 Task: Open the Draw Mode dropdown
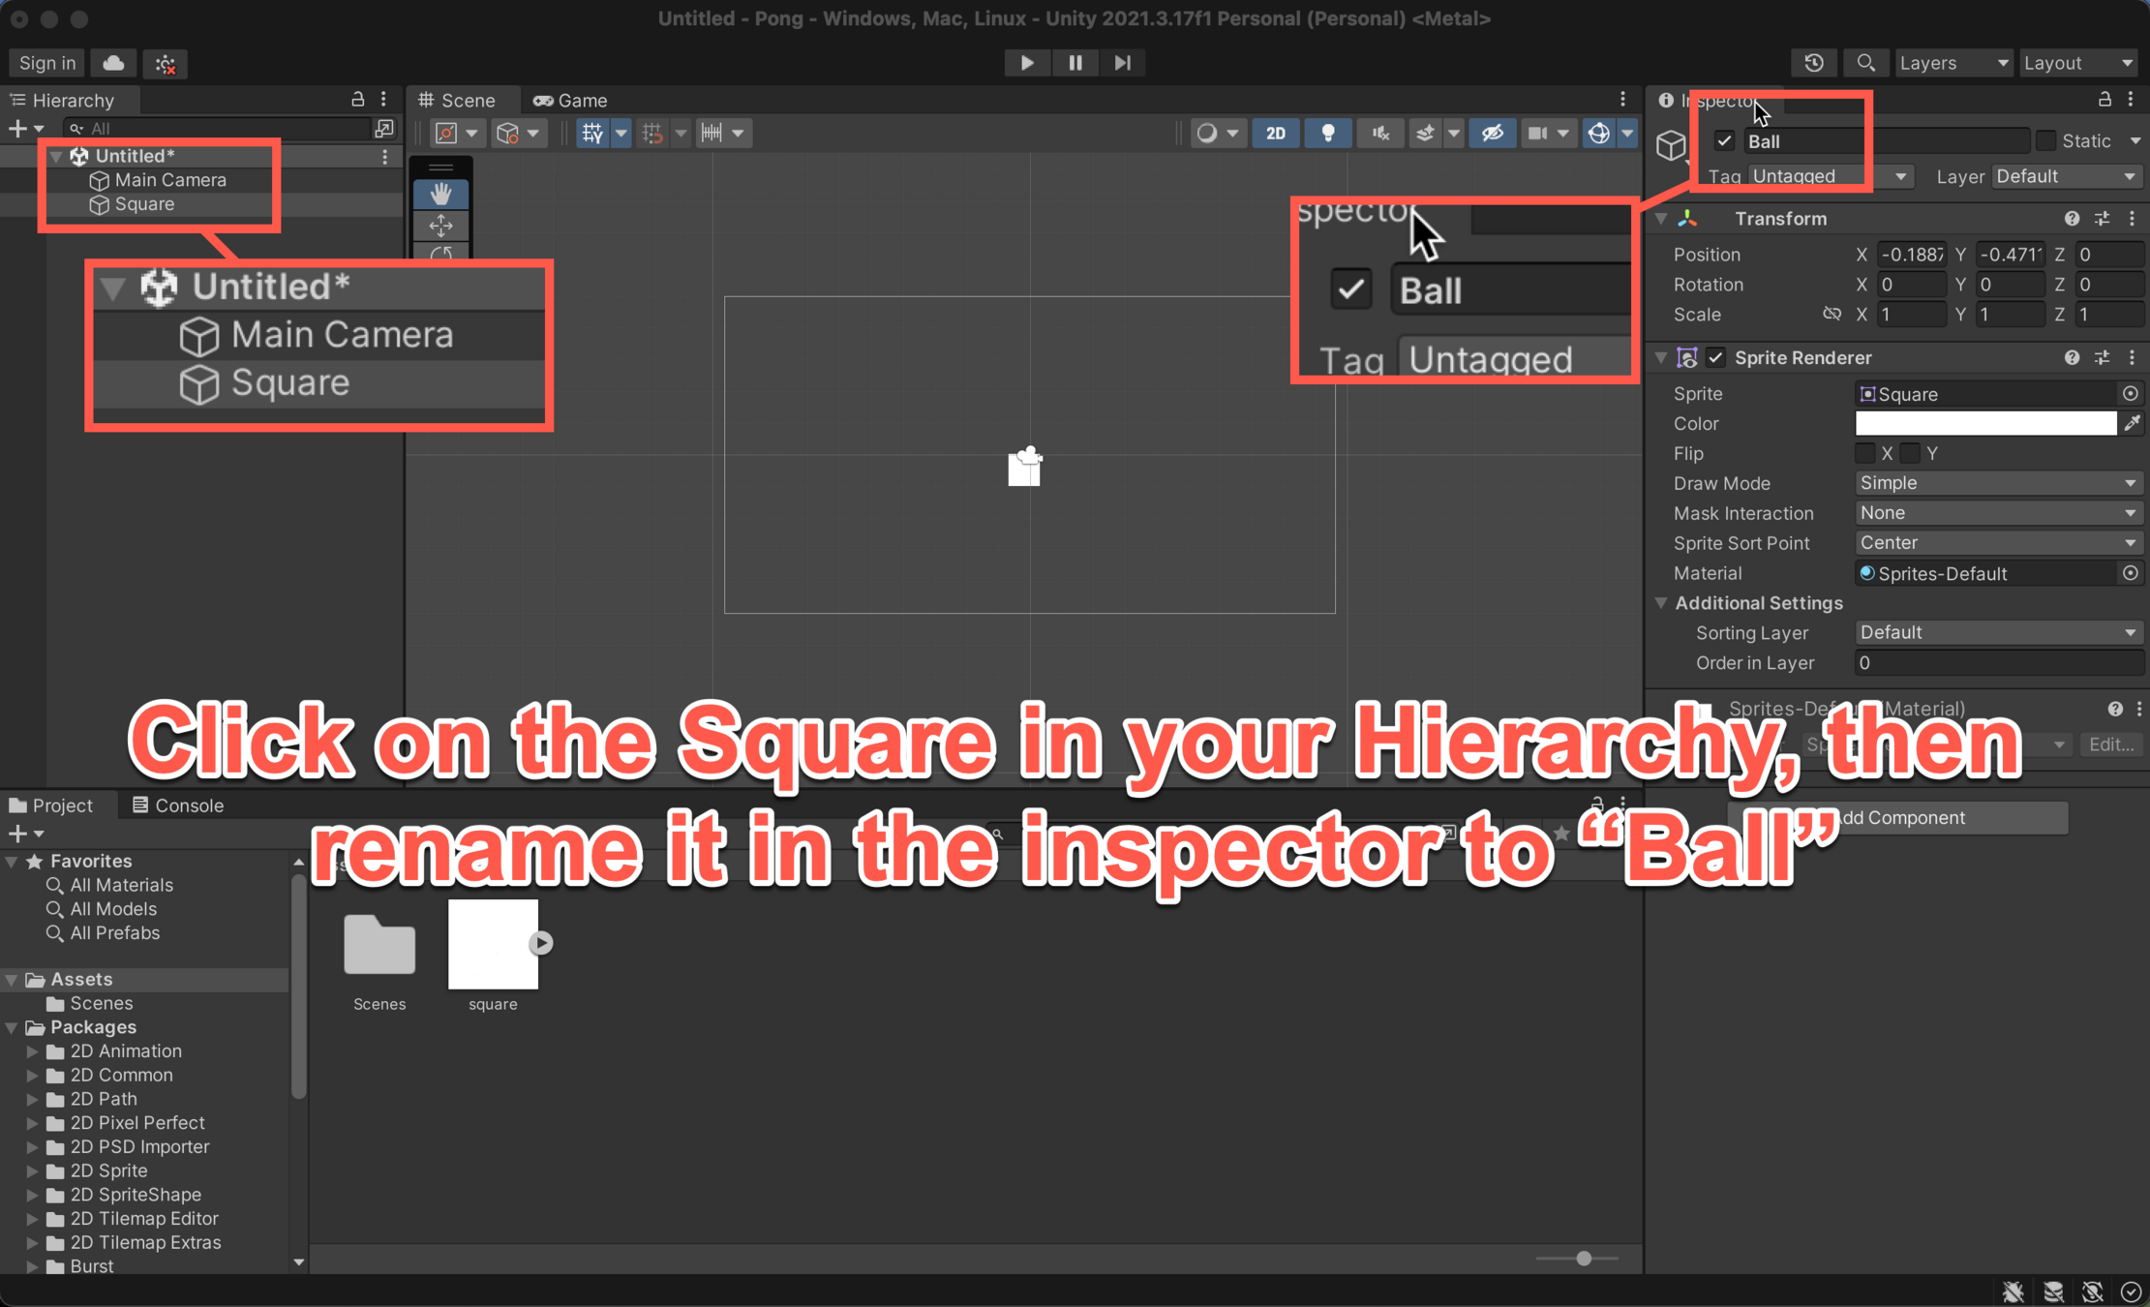(1997, 483)
